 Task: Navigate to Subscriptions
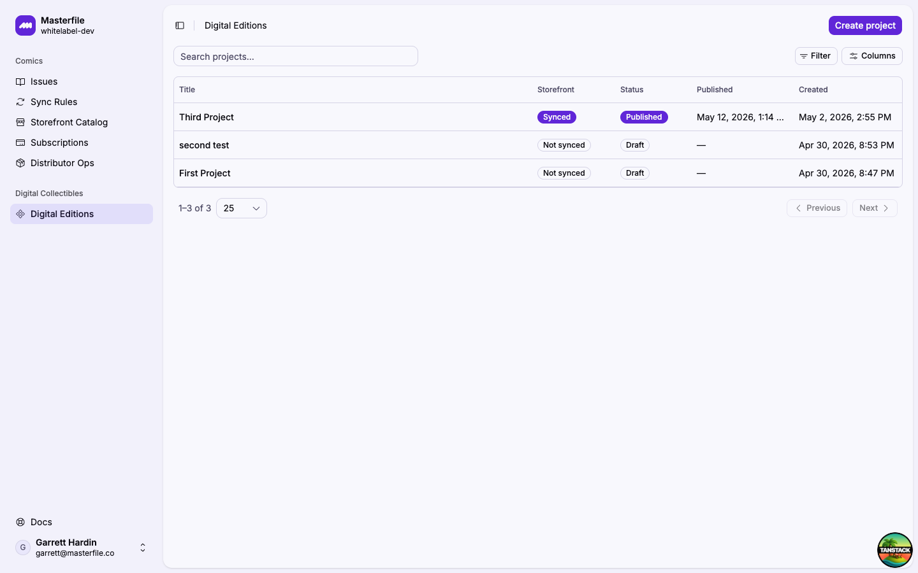coord(82,143)
